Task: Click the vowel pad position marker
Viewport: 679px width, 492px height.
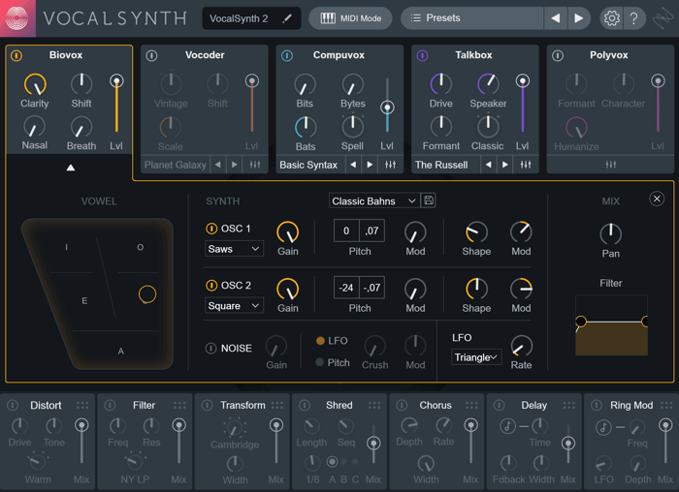Action: (147, 294)
